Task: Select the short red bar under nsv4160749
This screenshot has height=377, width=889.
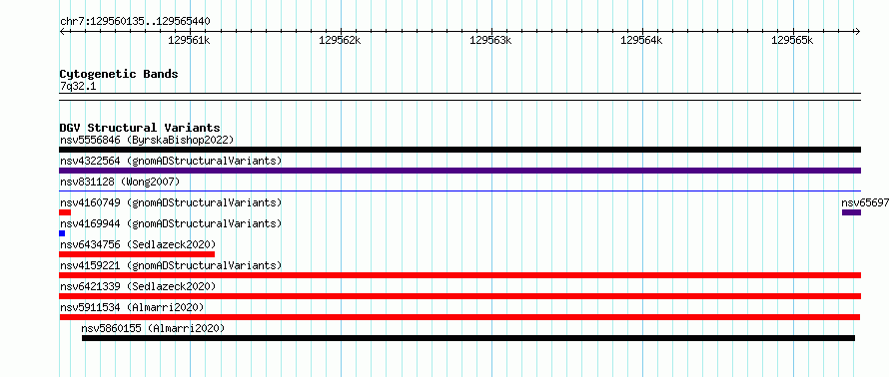Action: coord(65,212)
